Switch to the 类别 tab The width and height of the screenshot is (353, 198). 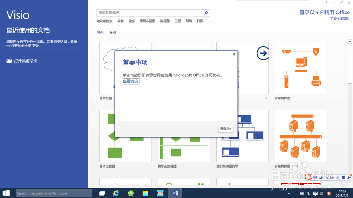[x=113, y=33]
